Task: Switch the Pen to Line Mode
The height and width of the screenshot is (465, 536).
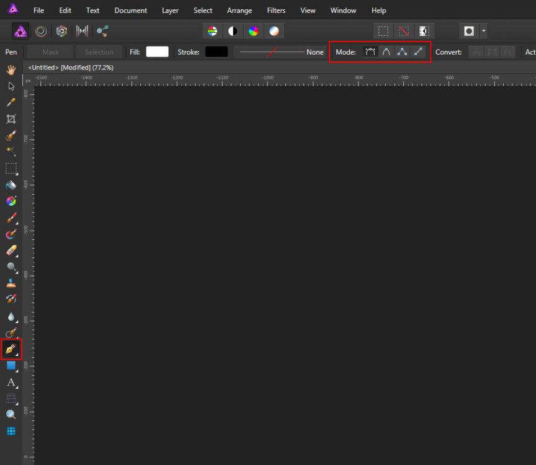Action: point(418,51)
